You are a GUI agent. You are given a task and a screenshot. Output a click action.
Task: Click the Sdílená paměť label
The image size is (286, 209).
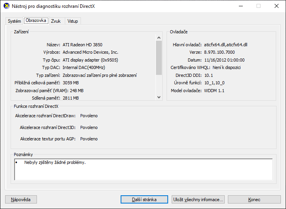click(x=46, y=98)
